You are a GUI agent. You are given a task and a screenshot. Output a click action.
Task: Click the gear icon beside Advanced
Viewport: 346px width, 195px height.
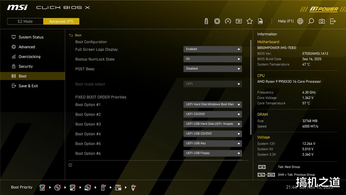(14, 47)
